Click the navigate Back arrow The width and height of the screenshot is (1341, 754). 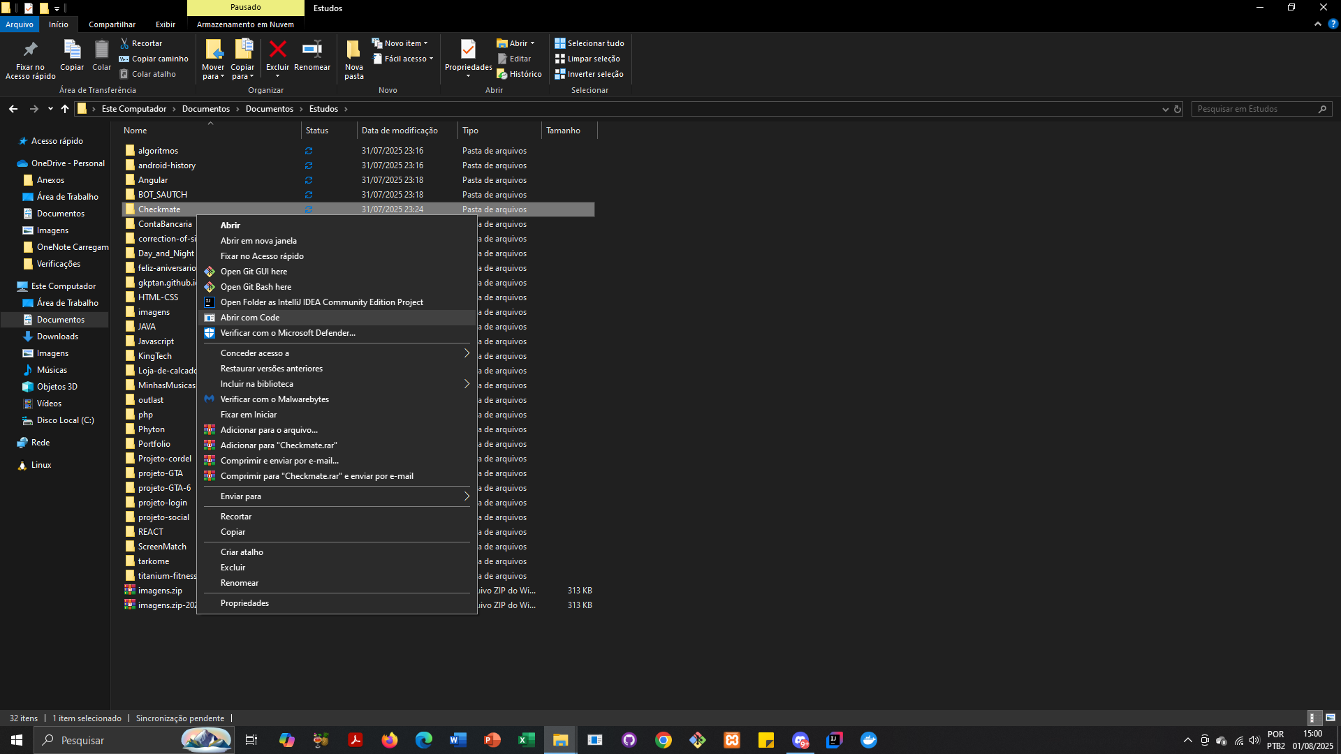point(13,109)
